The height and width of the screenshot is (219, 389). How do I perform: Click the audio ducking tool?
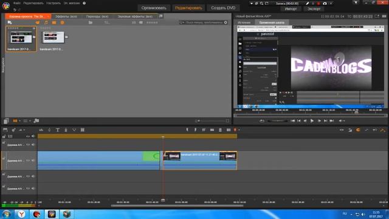coord(74,130)
